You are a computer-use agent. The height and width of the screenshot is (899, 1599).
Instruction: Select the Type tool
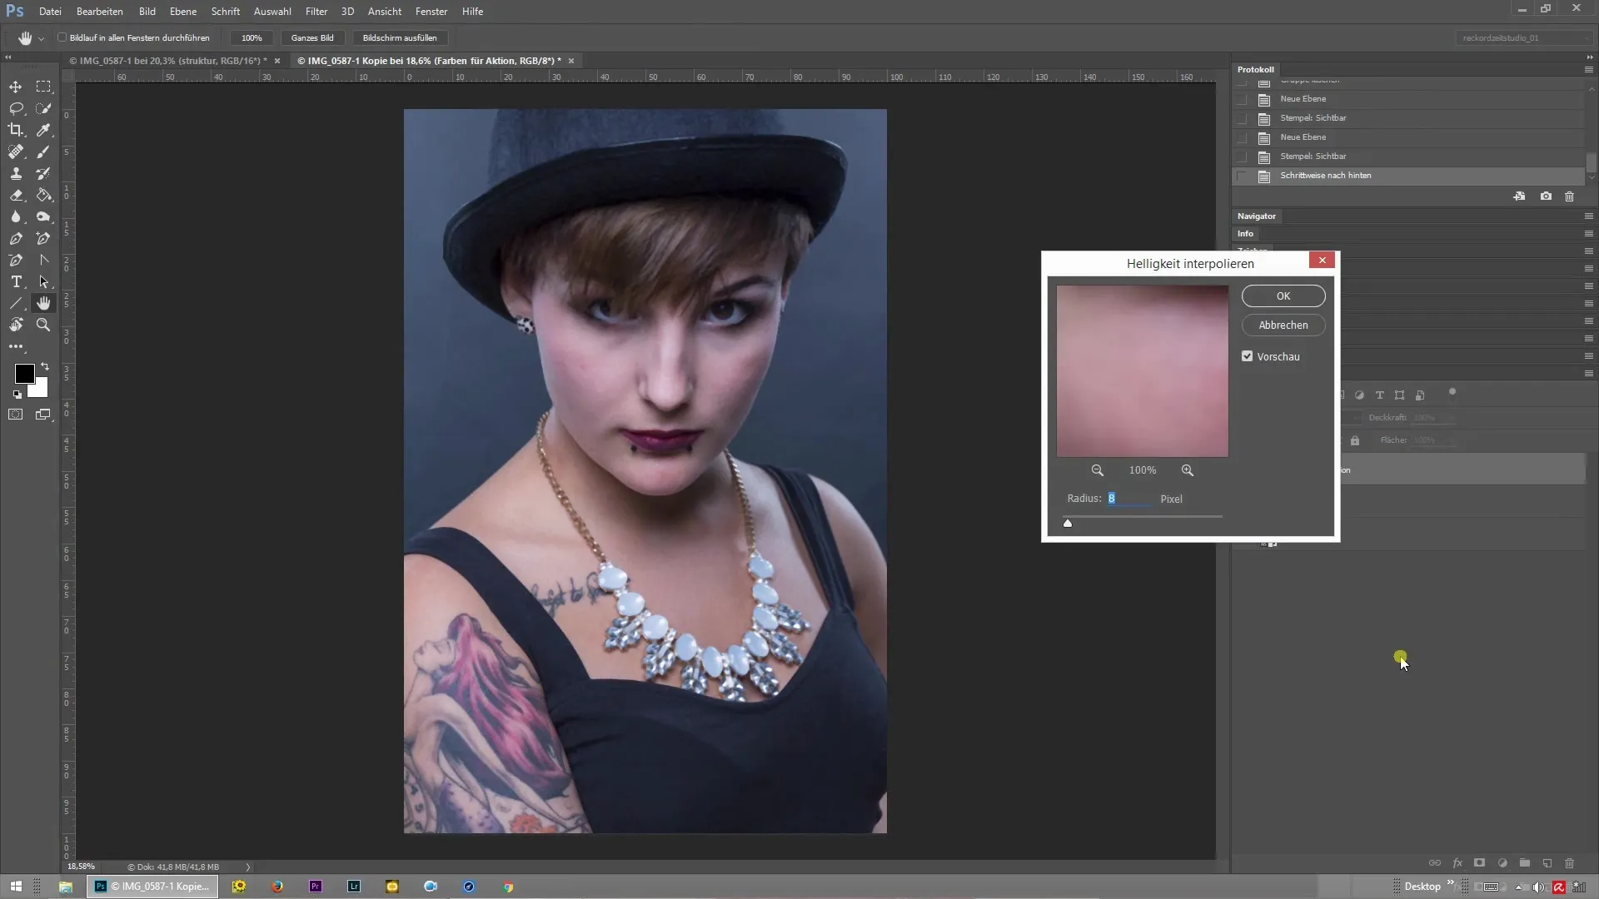[16, 281]
